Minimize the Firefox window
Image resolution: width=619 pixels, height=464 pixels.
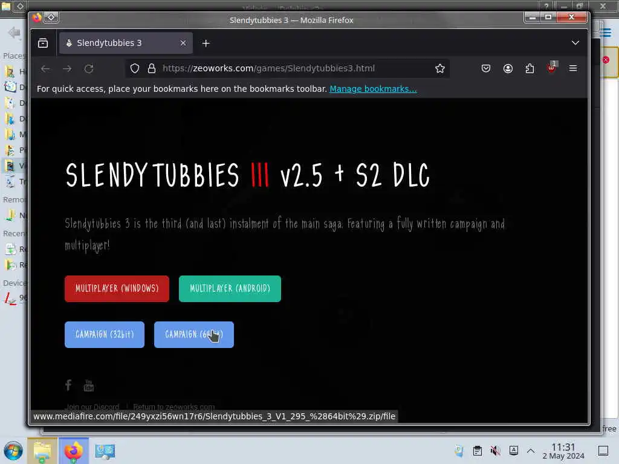tap(532, 18)
